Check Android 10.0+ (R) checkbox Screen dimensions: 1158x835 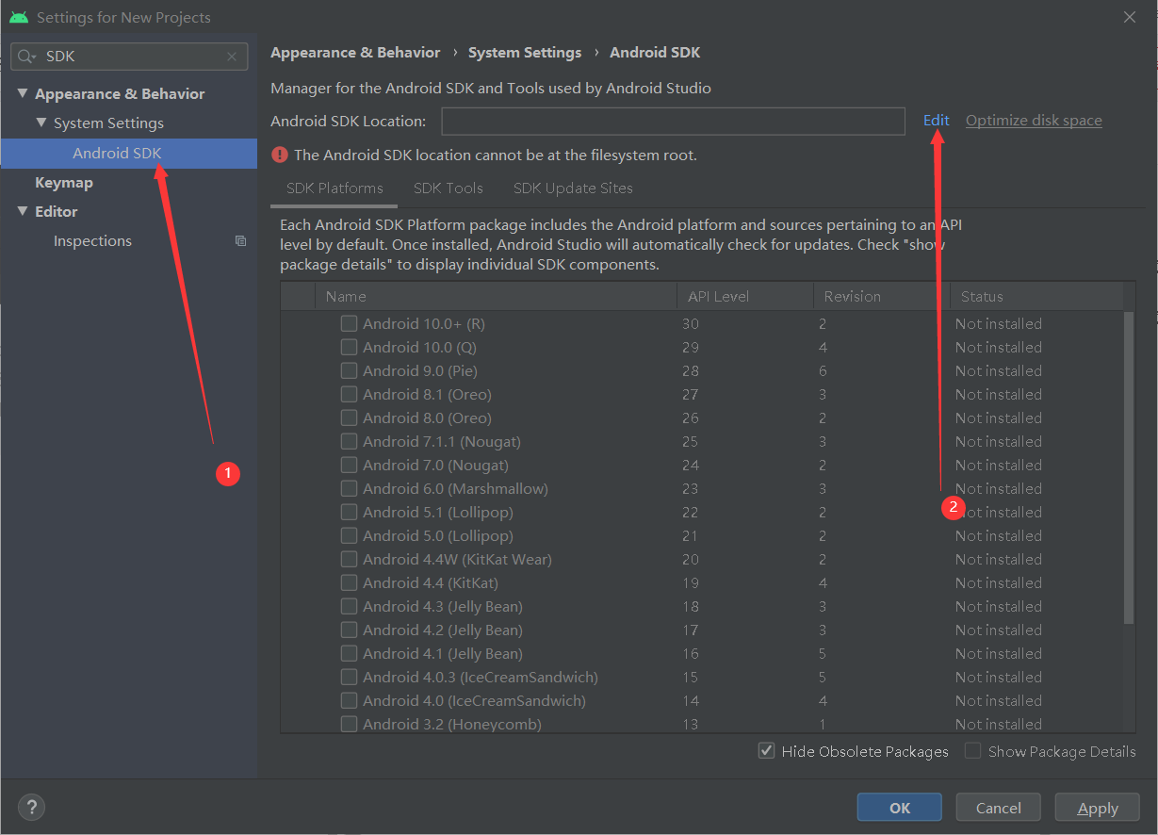coord(349,323)
